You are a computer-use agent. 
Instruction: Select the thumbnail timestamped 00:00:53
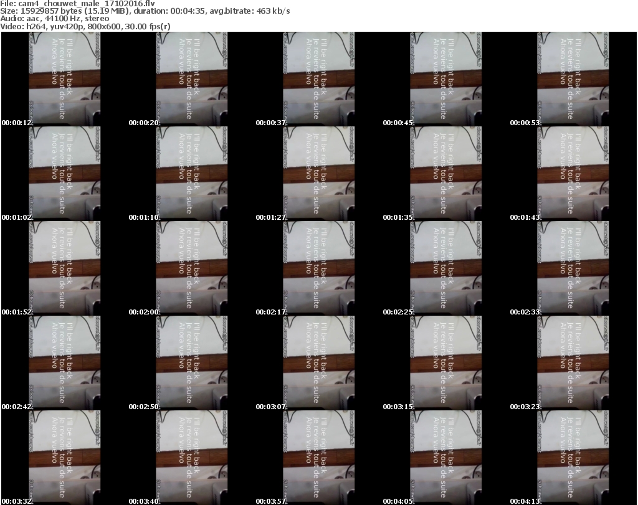pyautogui.click(x=573, y=79)
